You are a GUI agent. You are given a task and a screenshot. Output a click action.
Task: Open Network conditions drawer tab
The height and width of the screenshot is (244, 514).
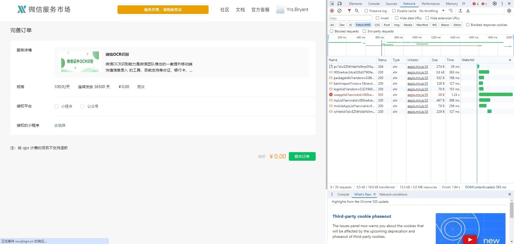[393, 194]
